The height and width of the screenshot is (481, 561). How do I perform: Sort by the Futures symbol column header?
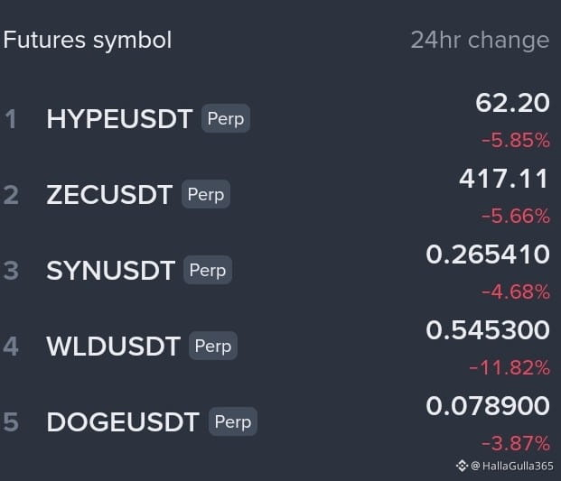pyautogui.click(x=88, y=40)
